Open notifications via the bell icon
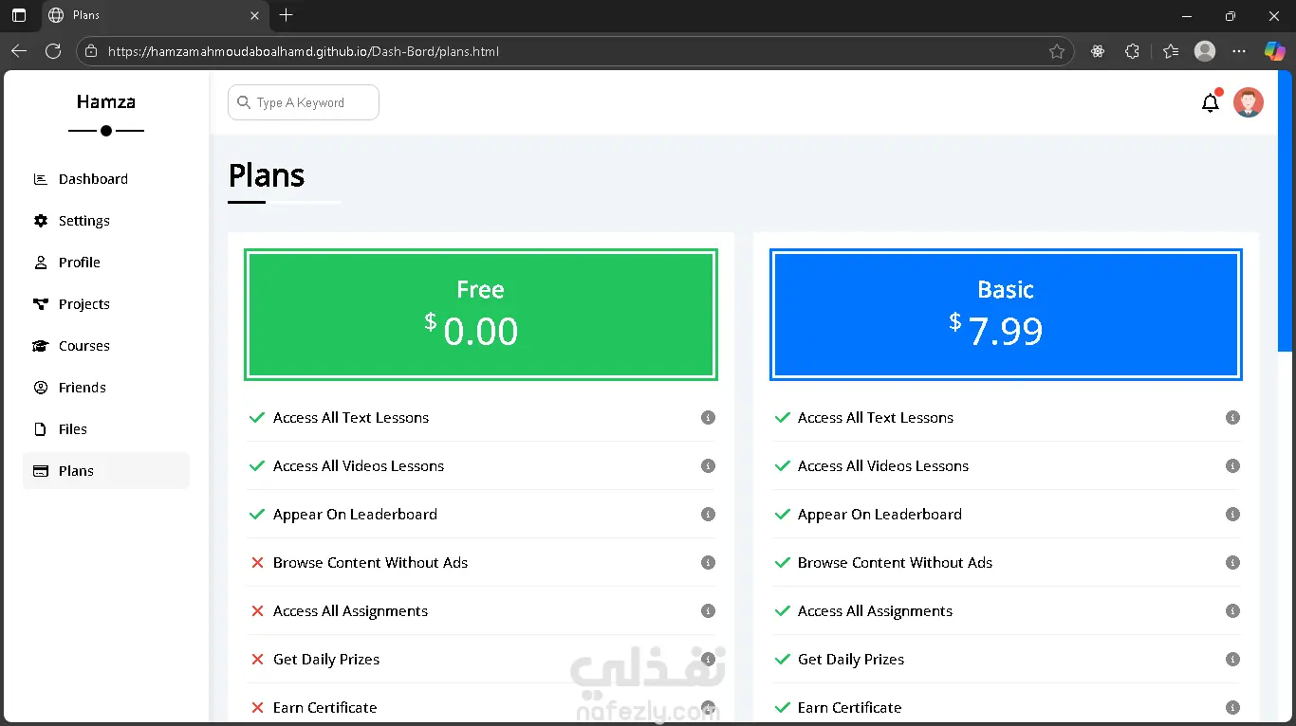This screenshot has width=1296, height=726. click(1211, 102)
